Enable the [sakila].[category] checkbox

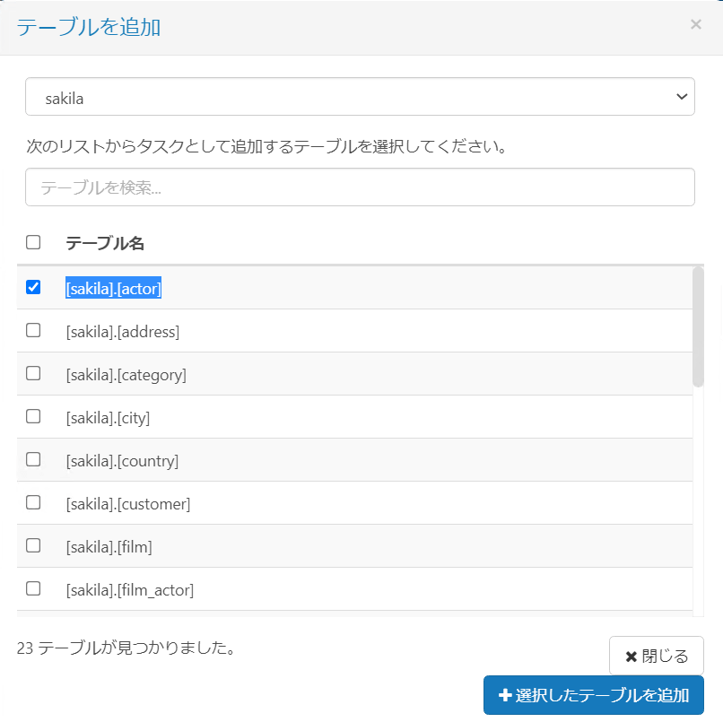pyautogui.click(x=33, y=373)
